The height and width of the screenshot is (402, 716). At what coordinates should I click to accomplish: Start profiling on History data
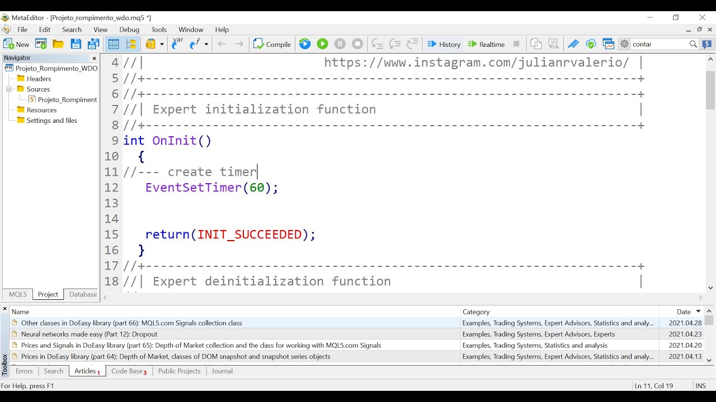pos(444,44)
